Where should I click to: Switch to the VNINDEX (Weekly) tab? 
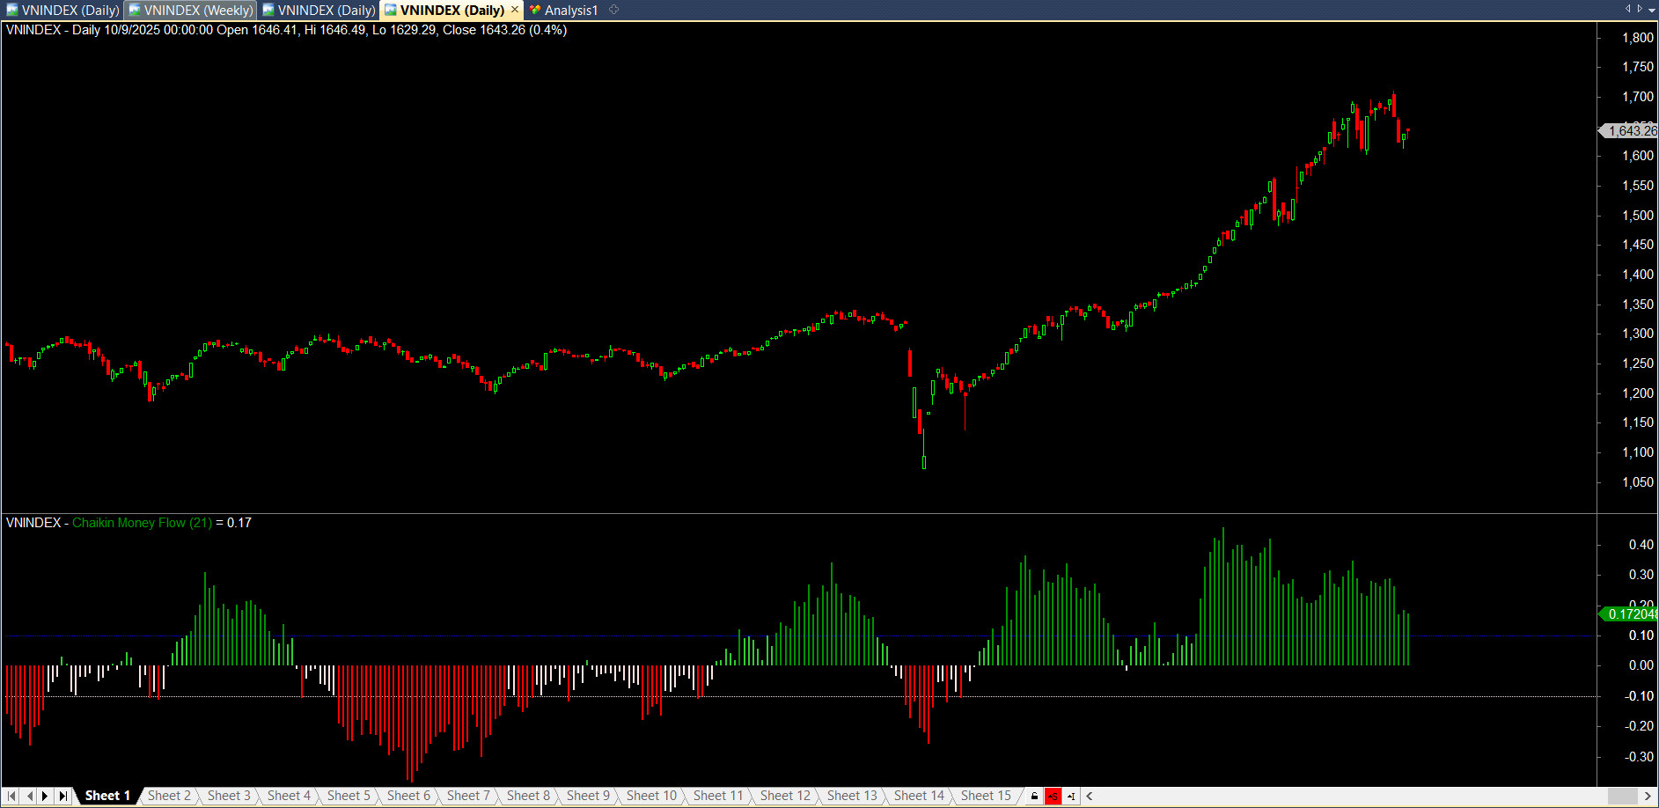(191, 10)
